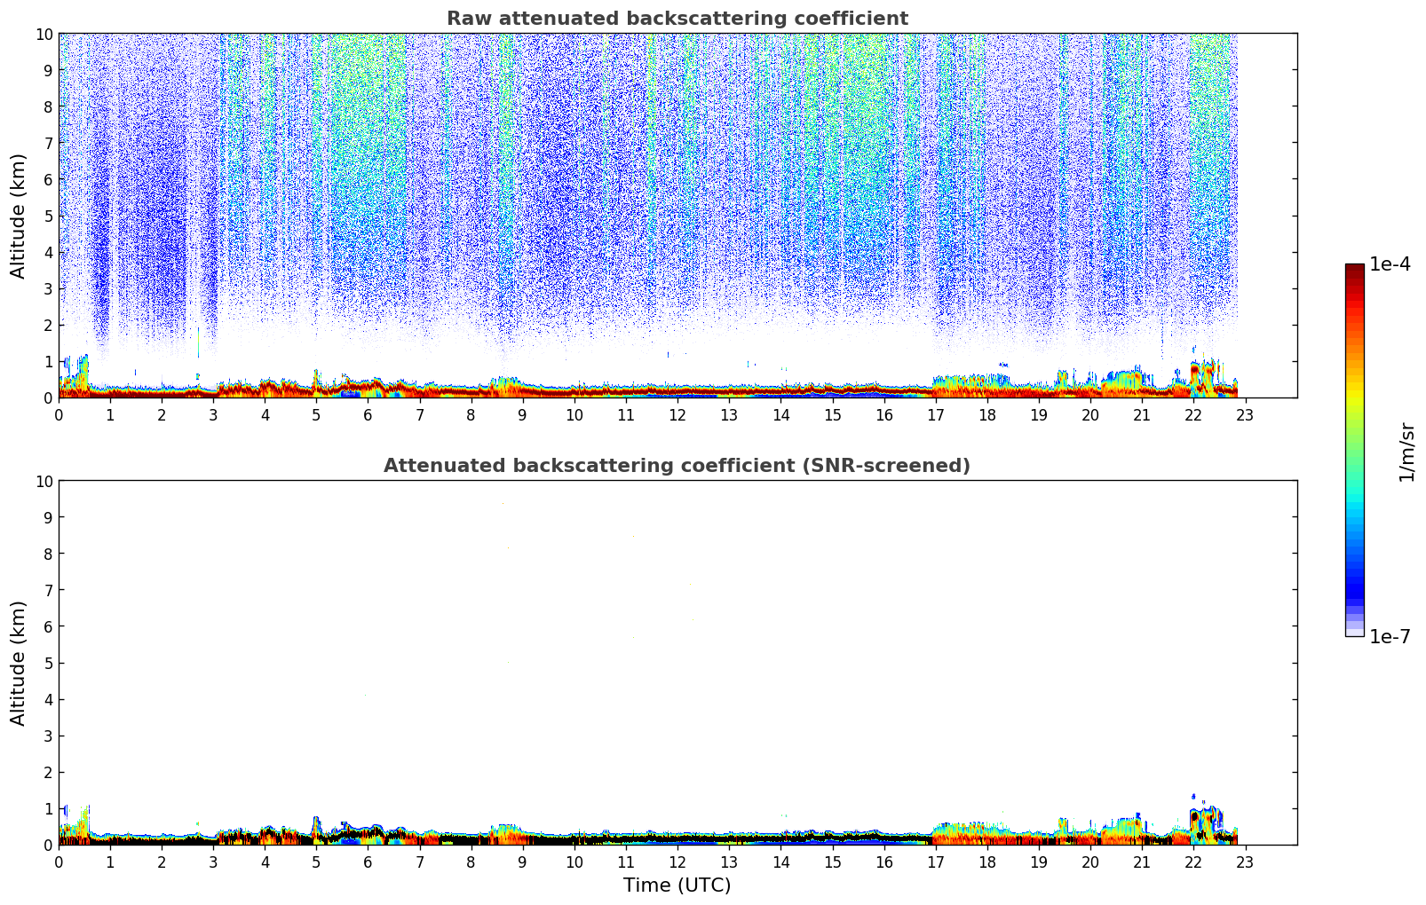Click the raw plot's time tick label "23"
This screenshot has width=1426, height=905.
coord(1245,414)
